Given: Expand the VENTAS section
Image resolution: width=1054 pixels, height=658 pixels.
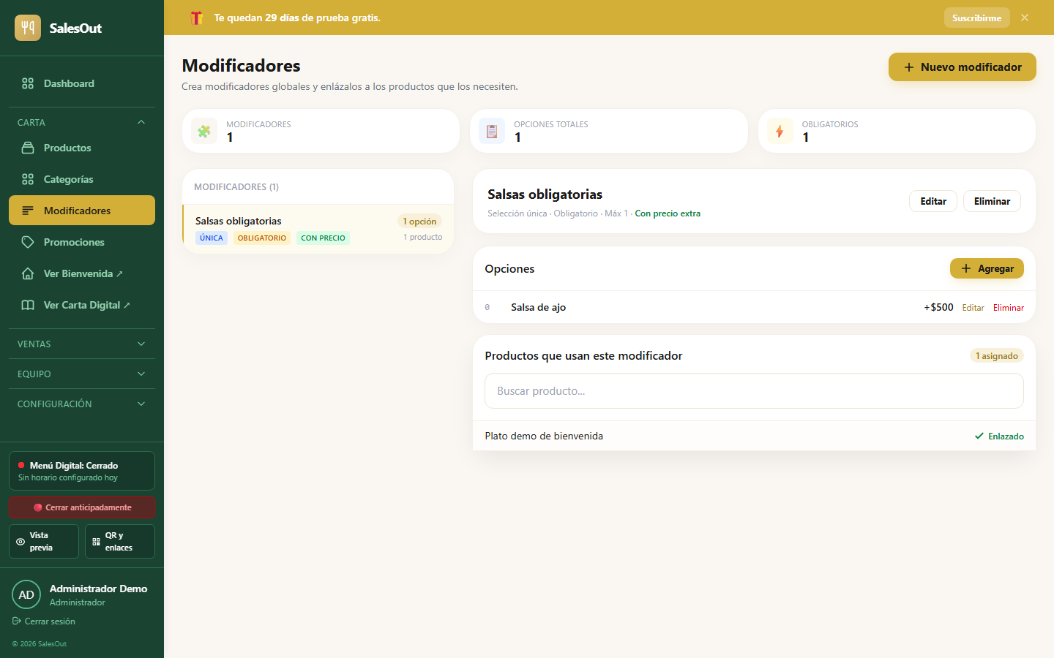Looking at the screenshot, I should point(82,344).
